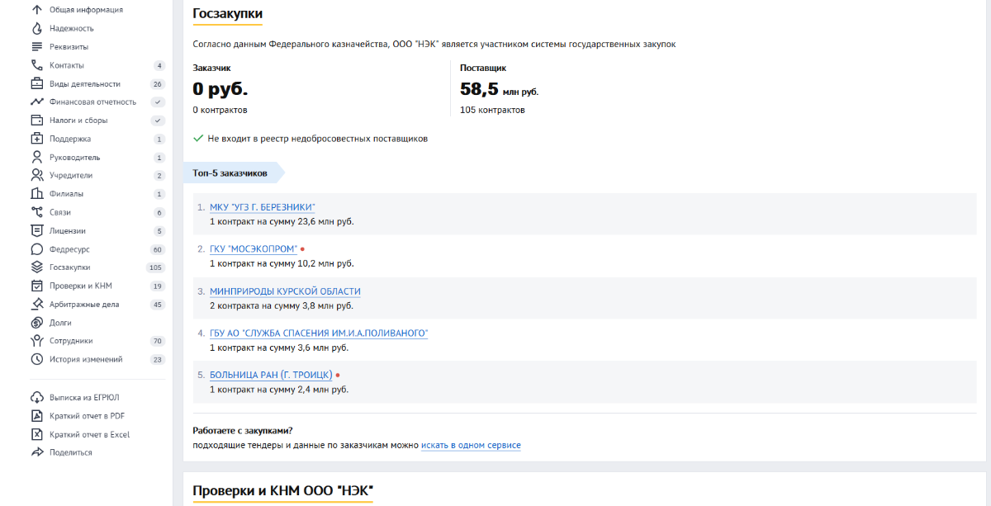Download Краткий отчет в PDF
The image size is (991, 506).
[87, 416]
